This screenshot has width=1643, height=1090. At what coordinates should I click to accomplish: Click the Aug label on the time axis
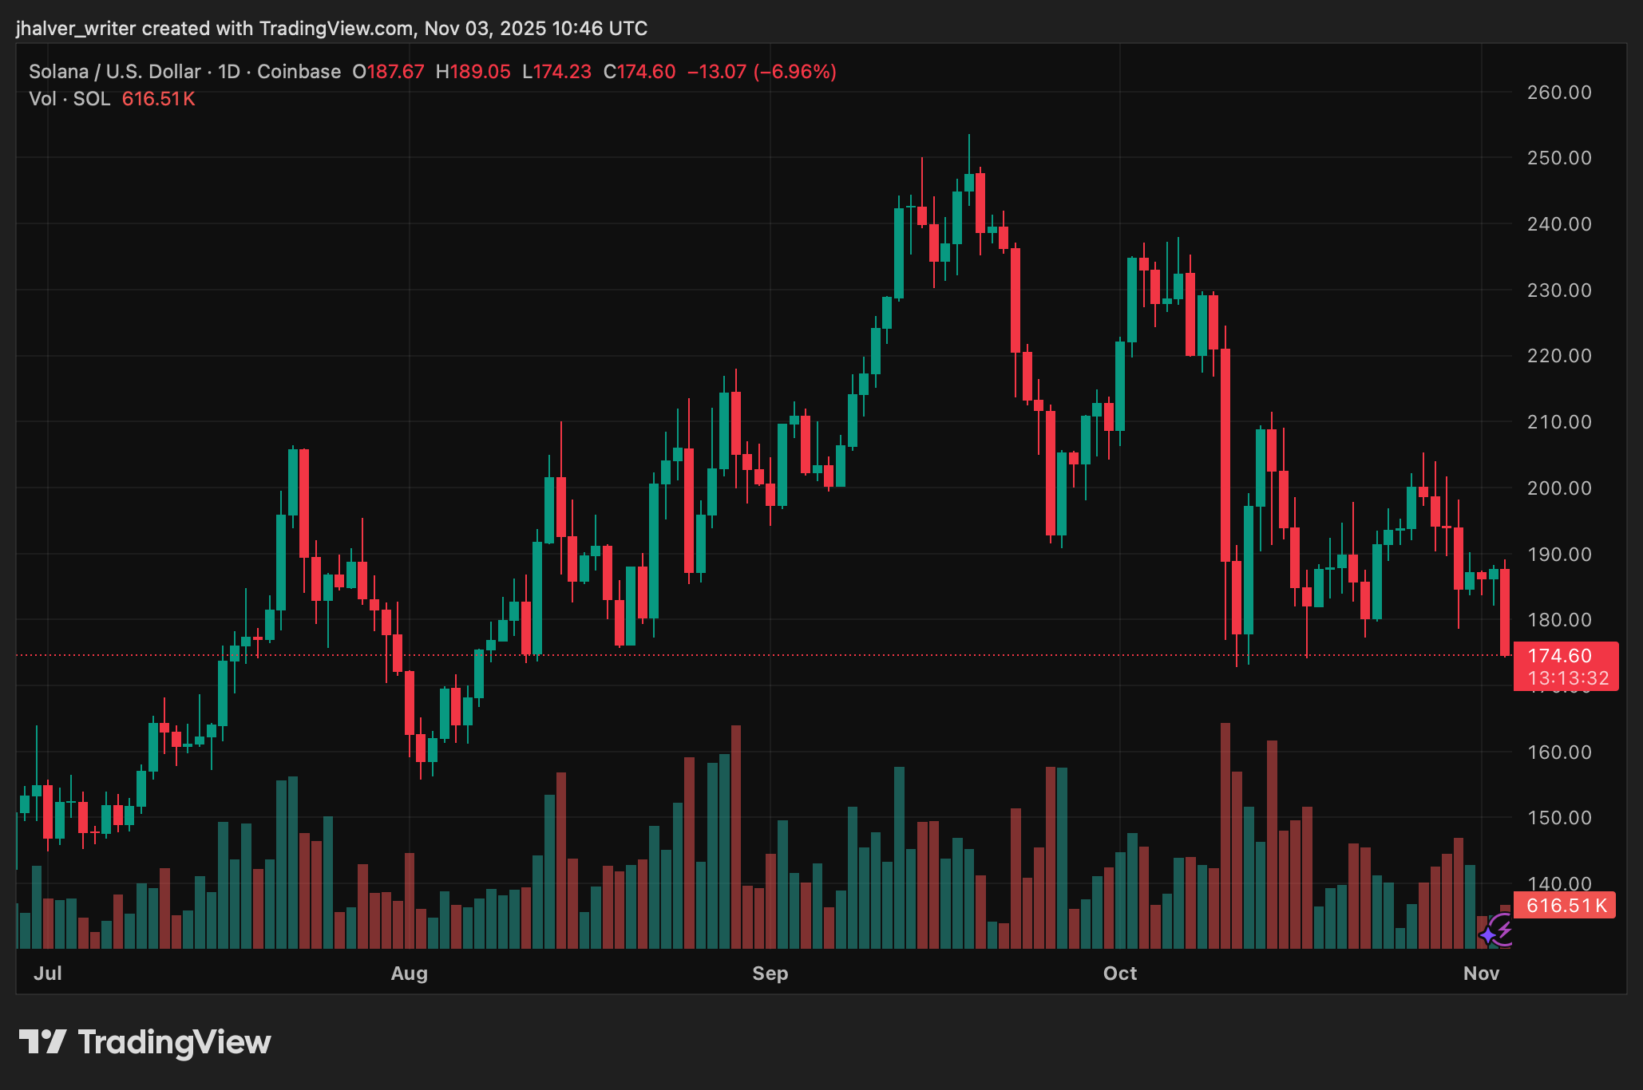[x=409, y=973]
